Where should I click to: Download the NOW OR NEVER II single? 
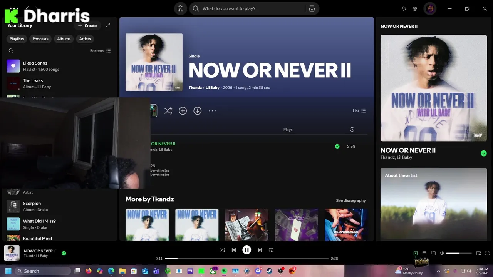[x=197, y=111]
